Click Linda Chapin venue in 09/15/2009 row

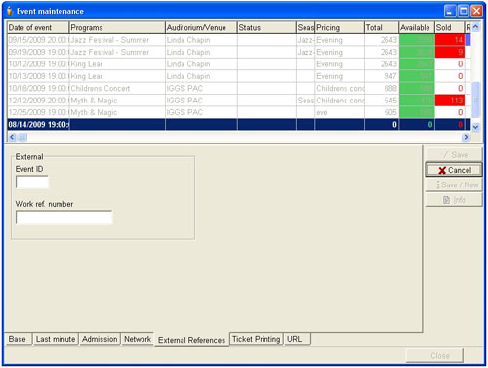click(x=201, y=40)
